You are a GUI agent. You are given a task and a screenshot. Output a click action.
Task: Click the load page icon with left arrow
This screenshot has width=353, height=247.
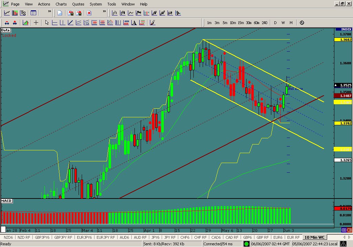(71, 13)
